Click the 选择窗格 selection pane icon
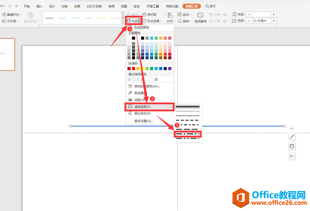Screen dimensions: 310x211 [200, 15]
